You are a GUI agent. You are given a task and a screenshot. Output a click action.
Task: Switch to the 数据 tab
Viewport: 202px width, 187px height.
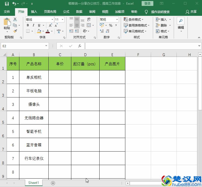pos(79,12)
